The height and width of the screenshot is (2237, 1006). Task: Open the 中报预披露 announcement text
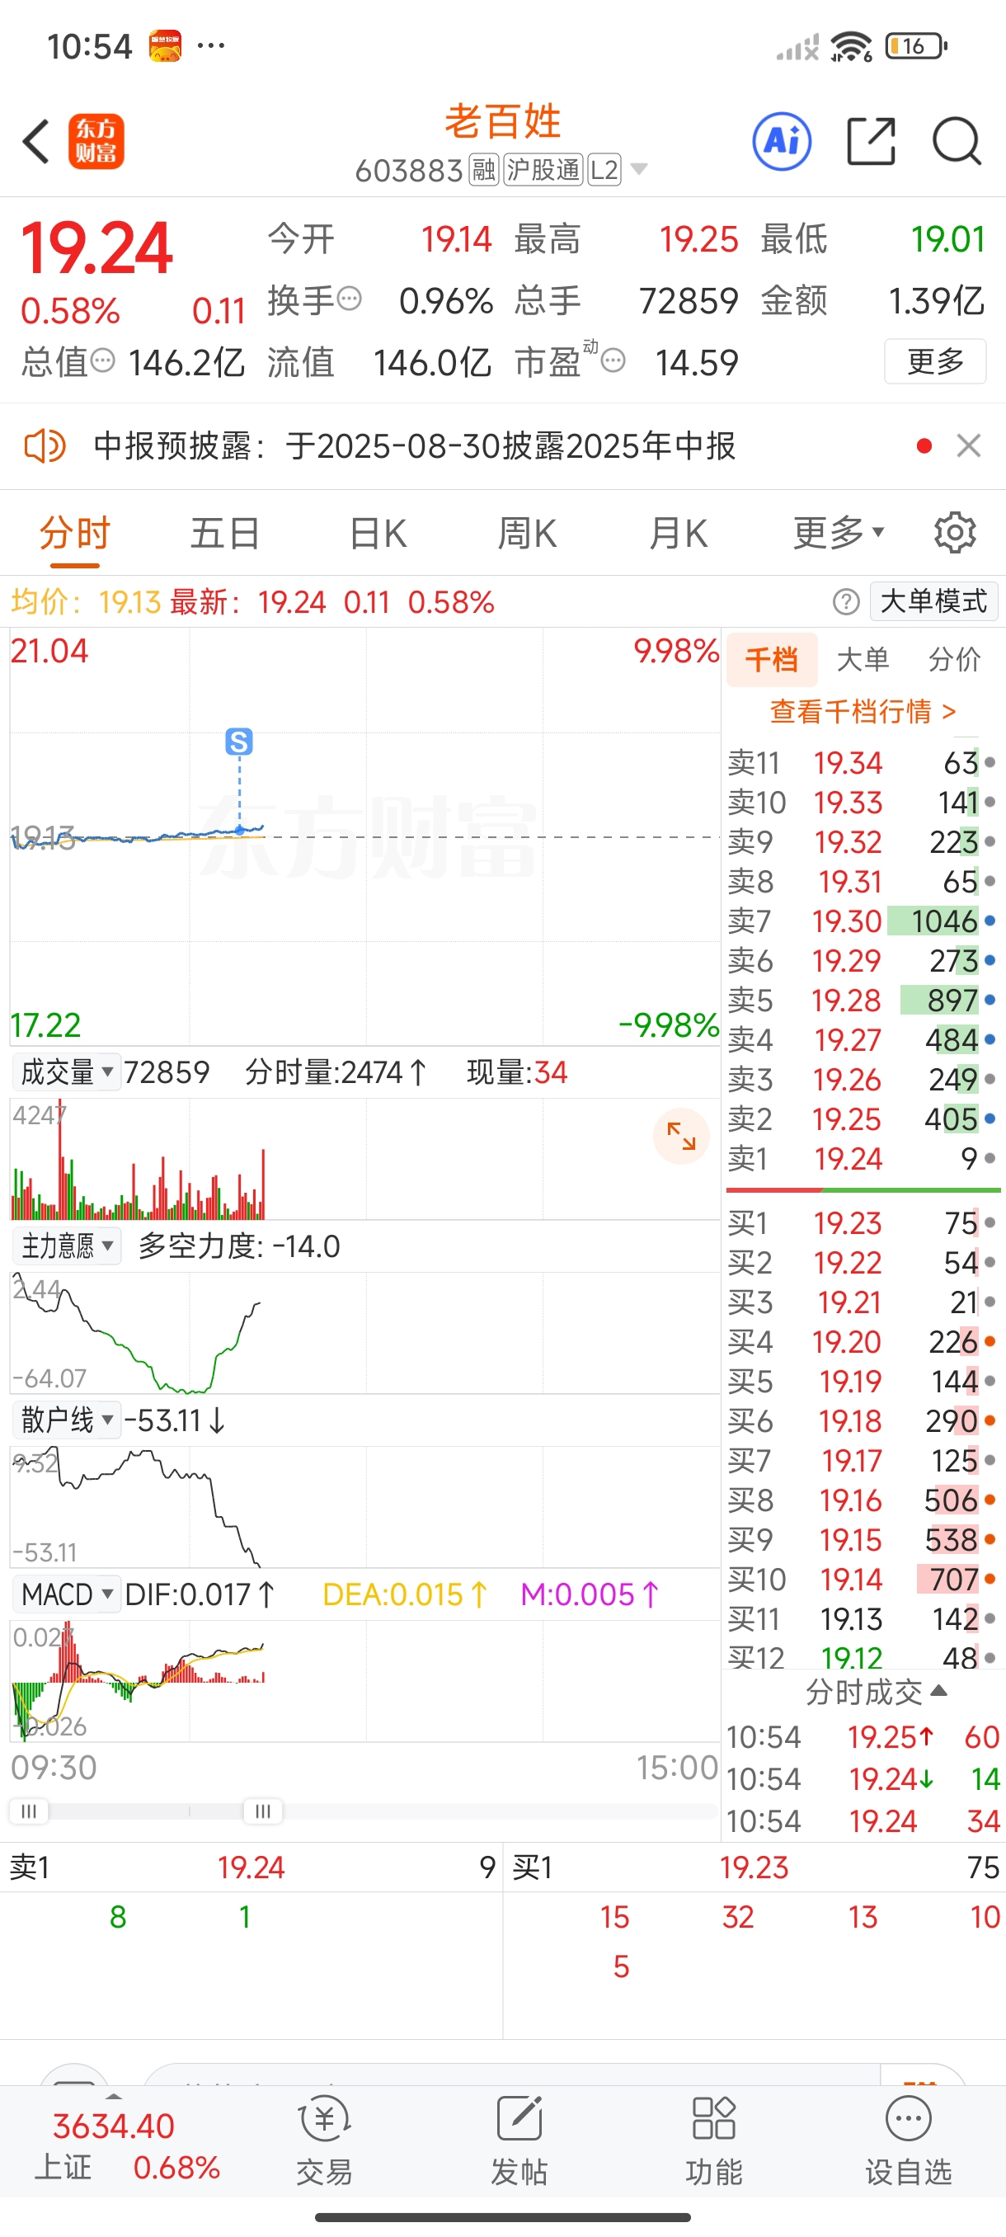pos(414,445)
